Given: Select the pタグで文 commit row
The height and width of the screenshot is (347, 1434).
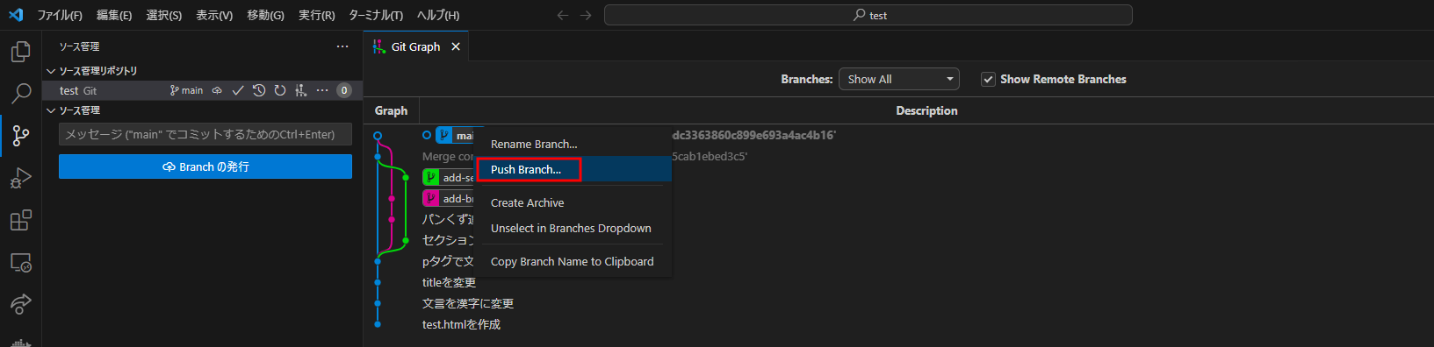Looking at the screenshot, I should point(898,261).
